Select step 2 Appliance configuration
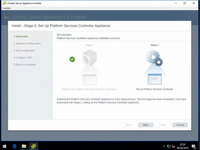Viewport: 200px width, 150px height. (x=27, y=44)
